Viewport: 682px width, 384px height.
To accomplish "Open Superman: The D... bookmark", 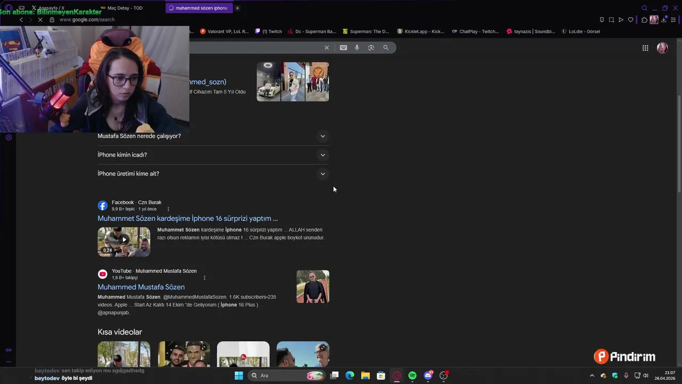I will [x=366, y=31].
